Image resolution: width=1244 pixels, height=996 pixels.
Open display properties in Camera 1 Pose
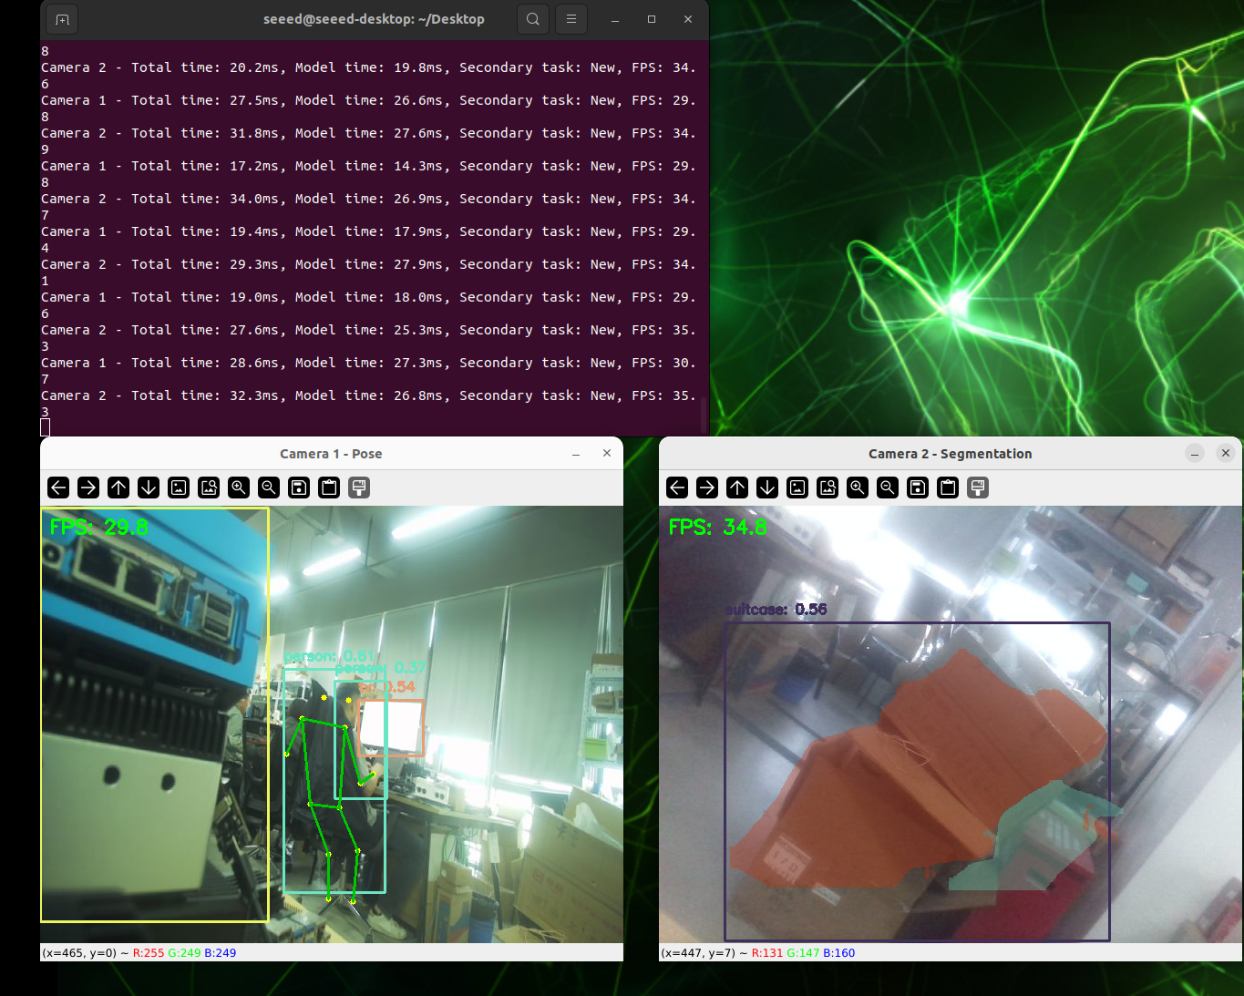(x=359, y=488)
